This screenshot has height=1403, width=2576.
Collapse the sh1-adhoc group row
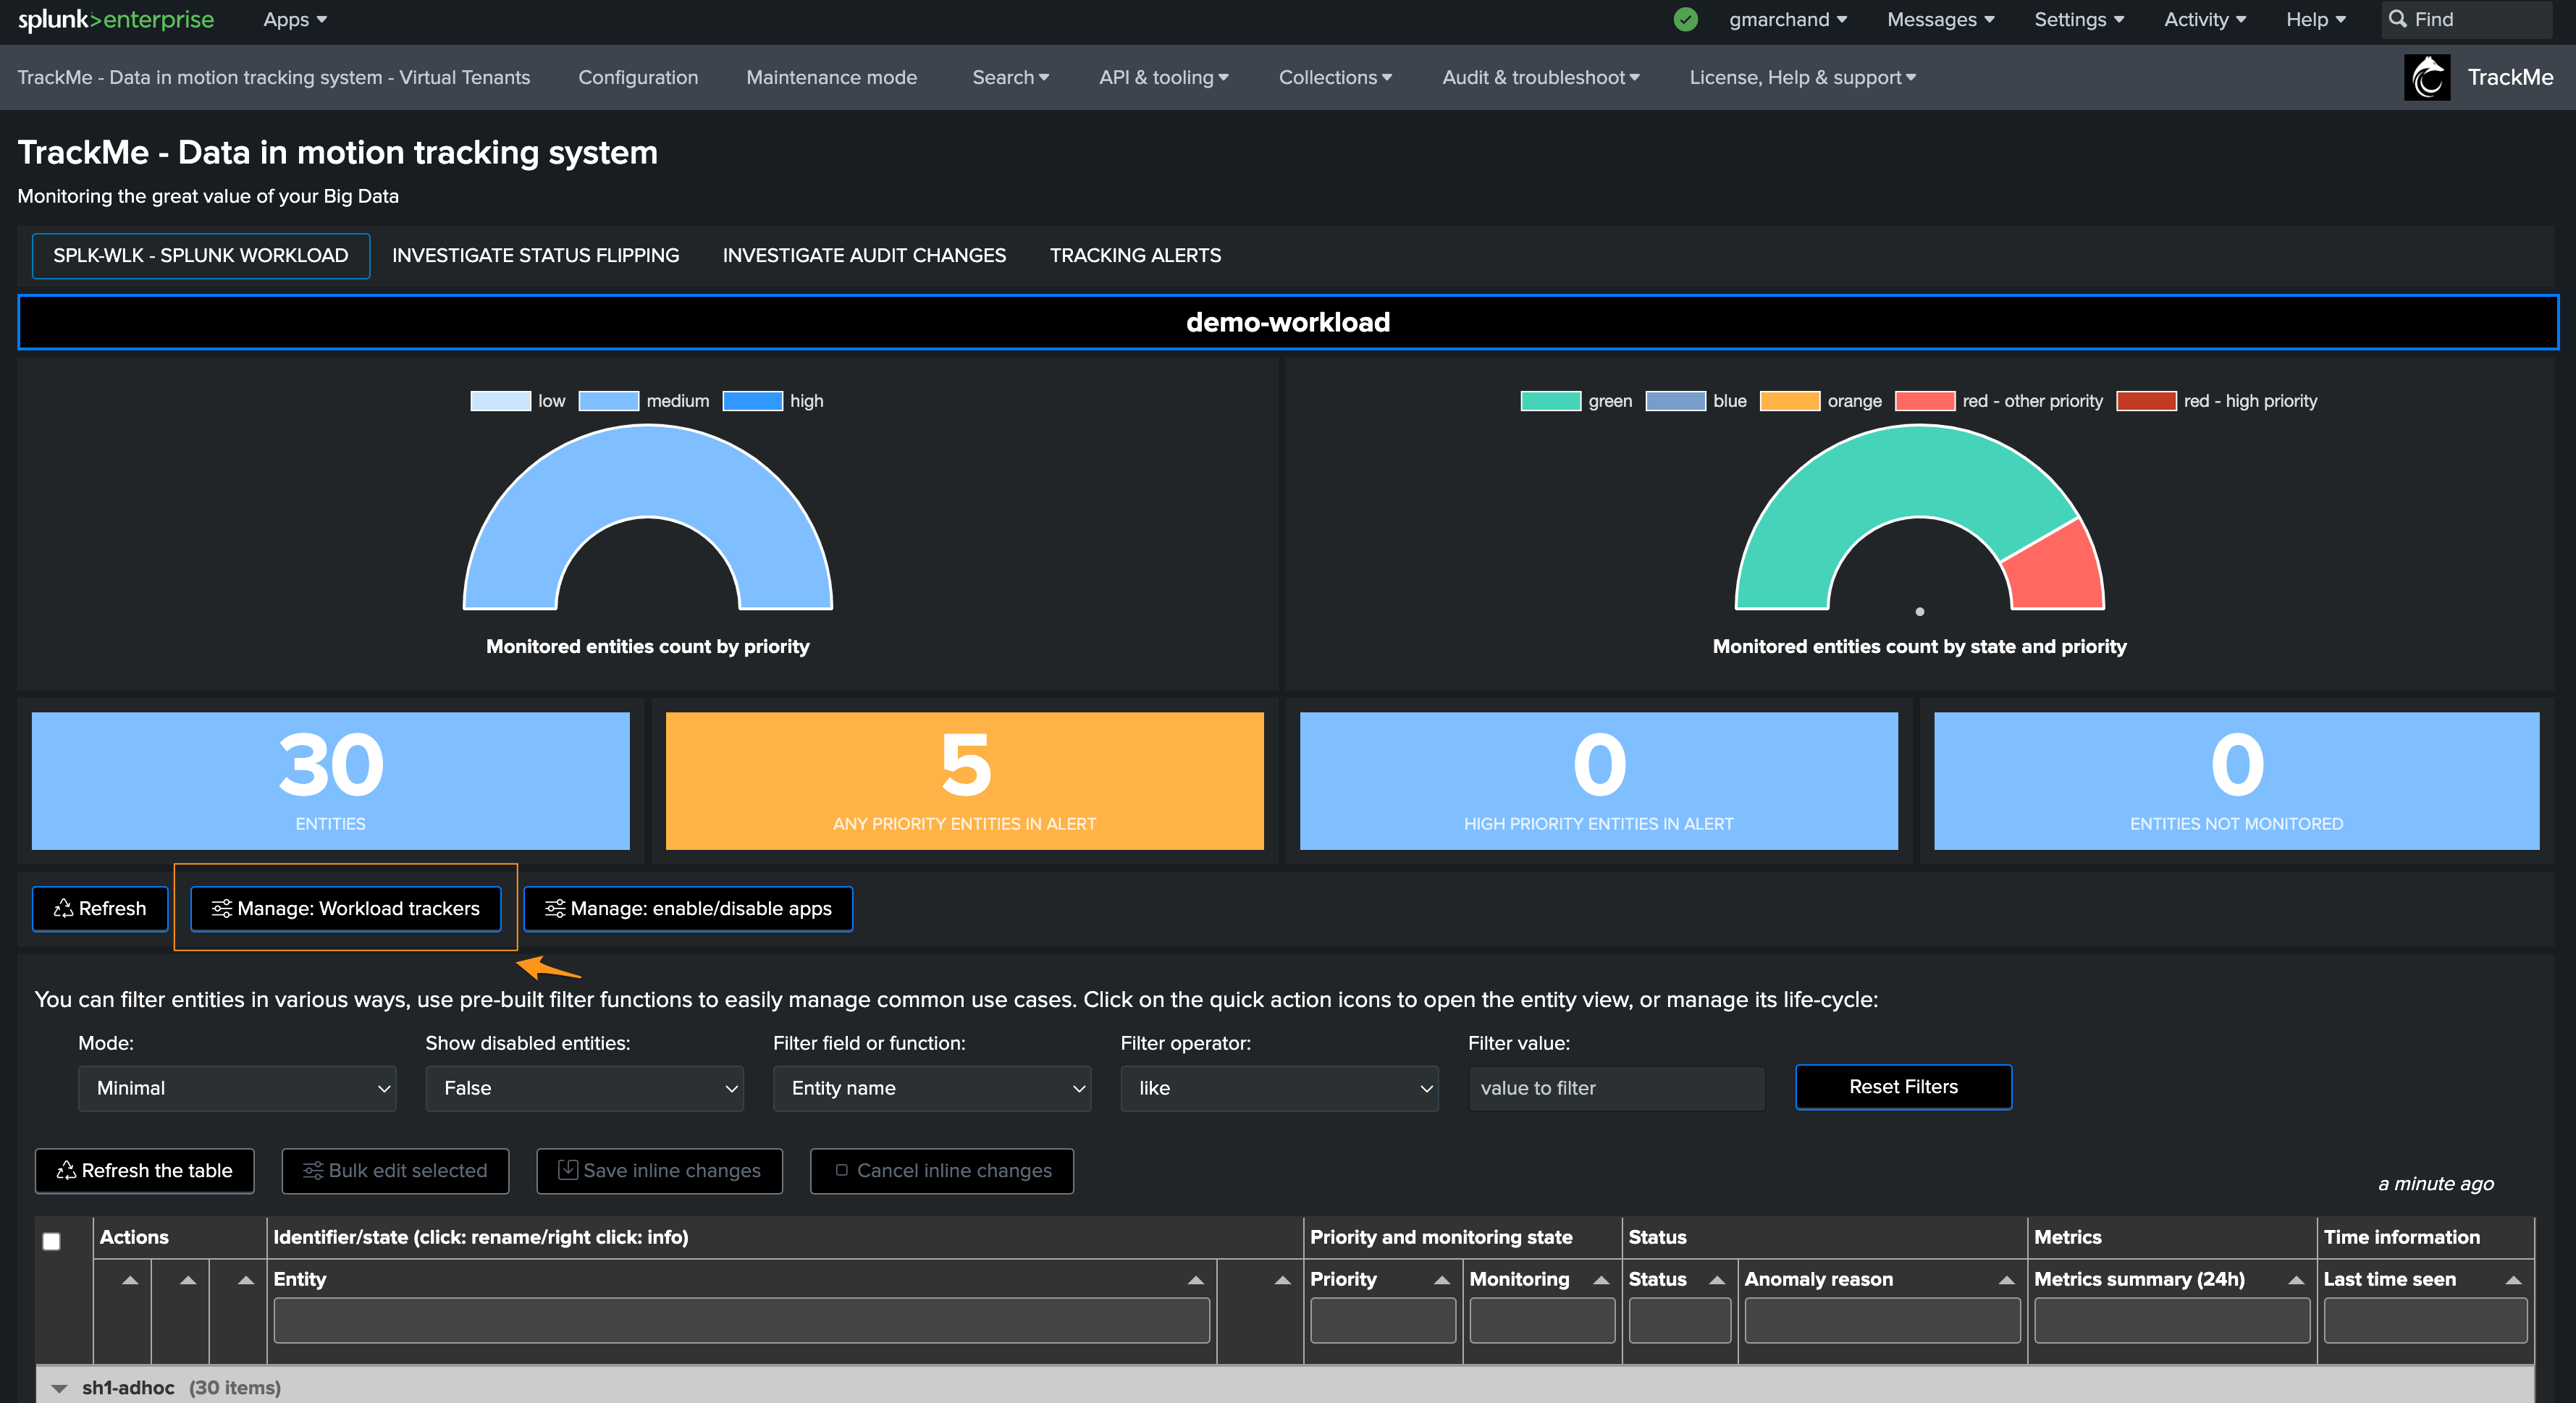pos(59,1388)
